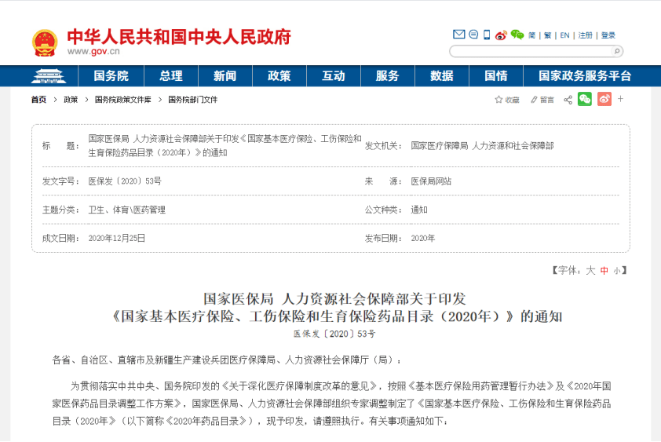
Task: Open 国家政务服务平台 in navbar
Action: tap(585, 76)
